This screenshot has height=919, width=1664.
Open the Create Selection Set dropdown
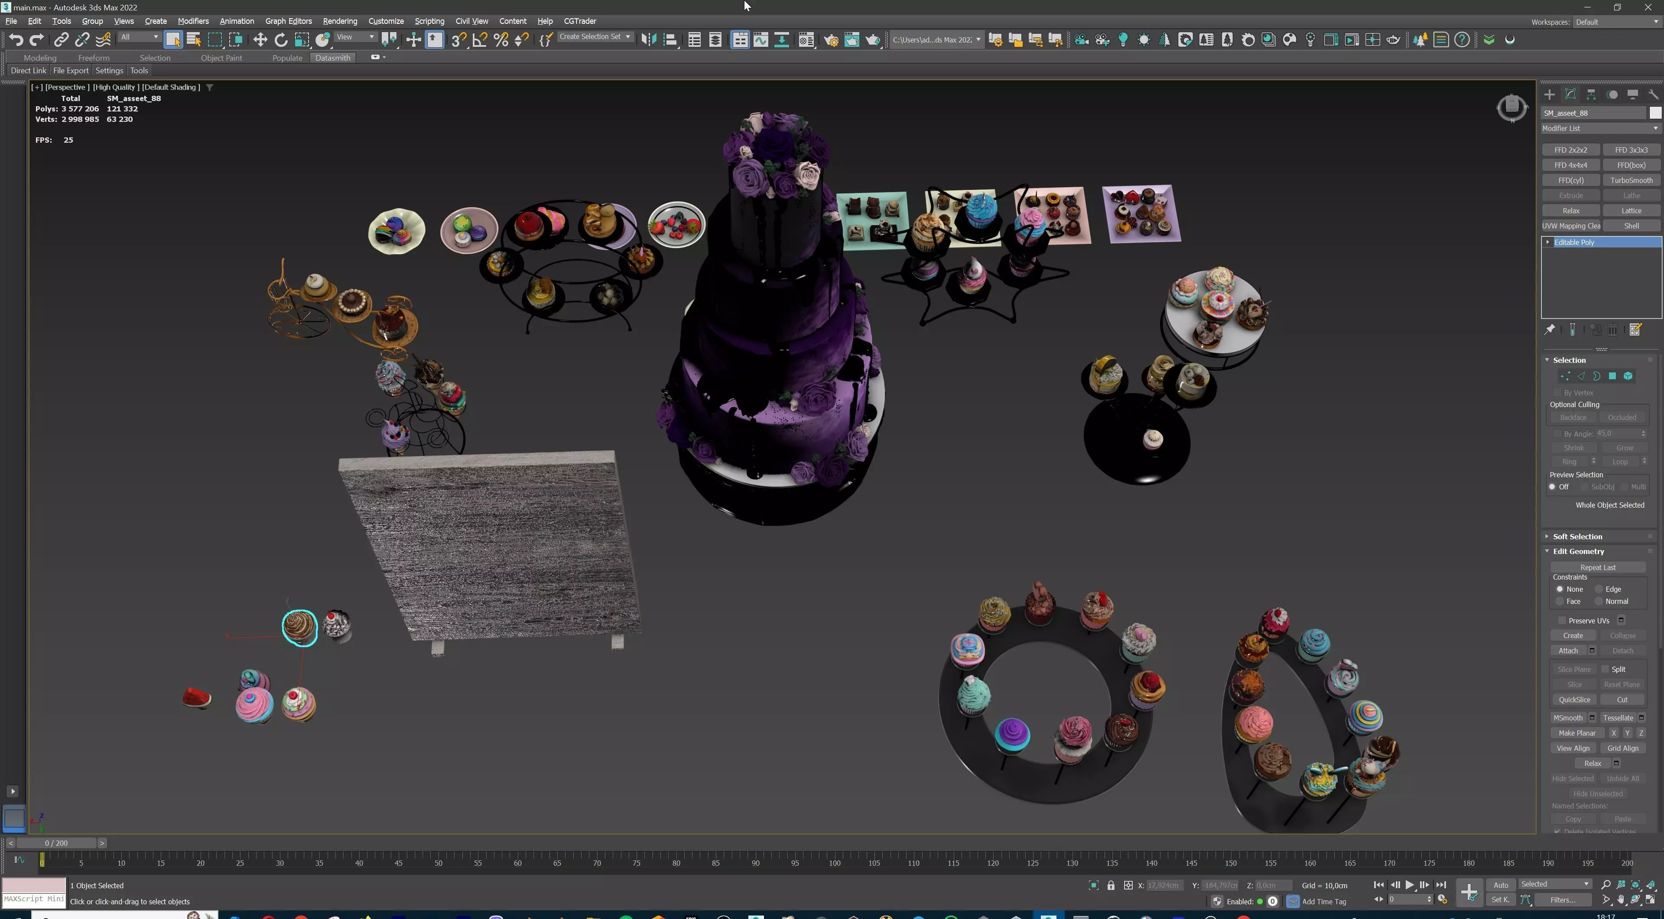tap(594, 37)
